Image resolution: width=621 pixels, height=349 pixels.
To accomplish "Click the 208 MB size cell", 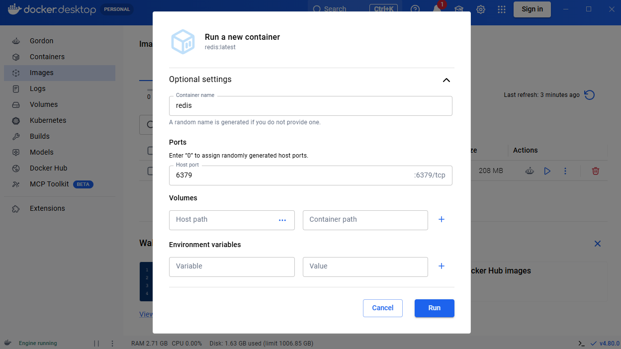I will click(x=491, y=171).
